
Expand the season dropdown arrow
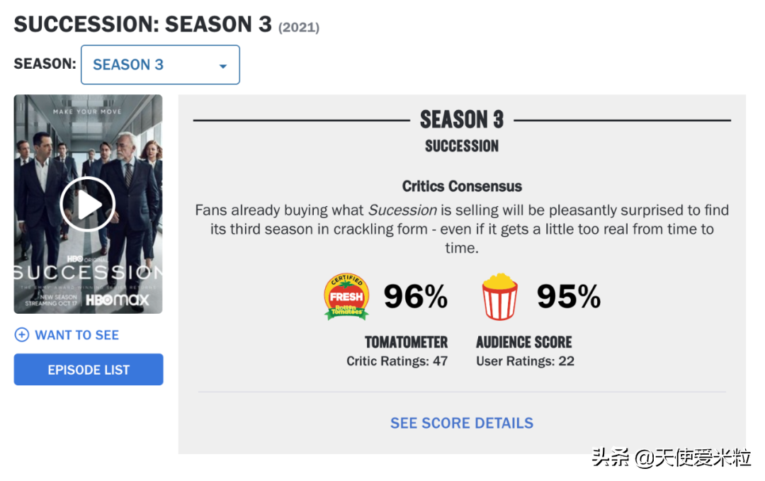pos(222,66)
